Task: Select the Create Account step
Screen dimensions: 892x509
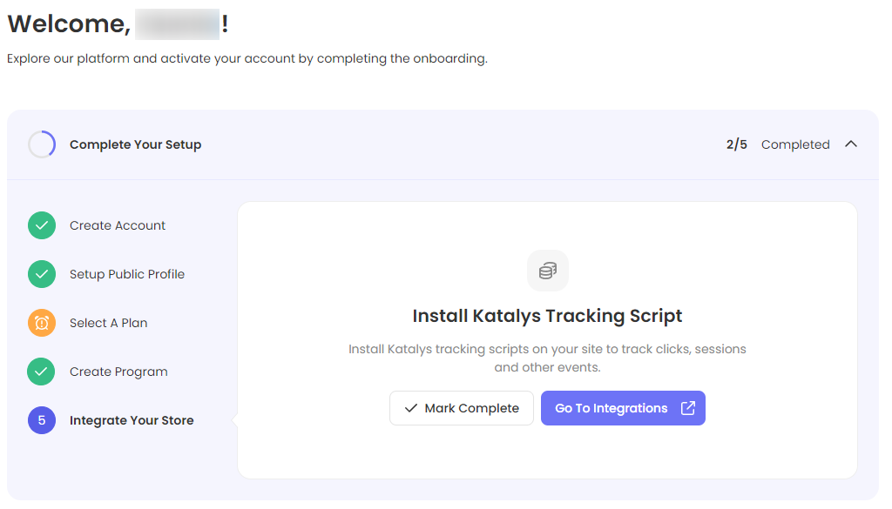Action: point(118,225)
